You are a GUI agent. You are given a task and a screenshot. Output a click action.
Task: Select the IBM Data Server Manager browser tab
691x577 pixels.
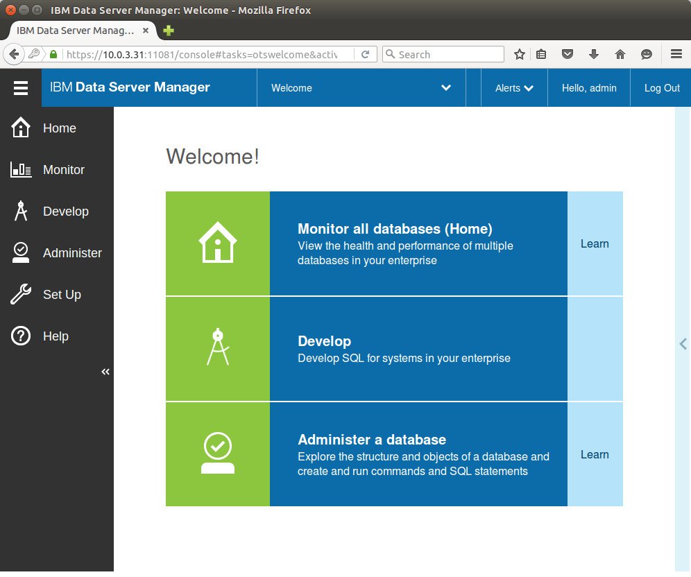pos(82,31)
